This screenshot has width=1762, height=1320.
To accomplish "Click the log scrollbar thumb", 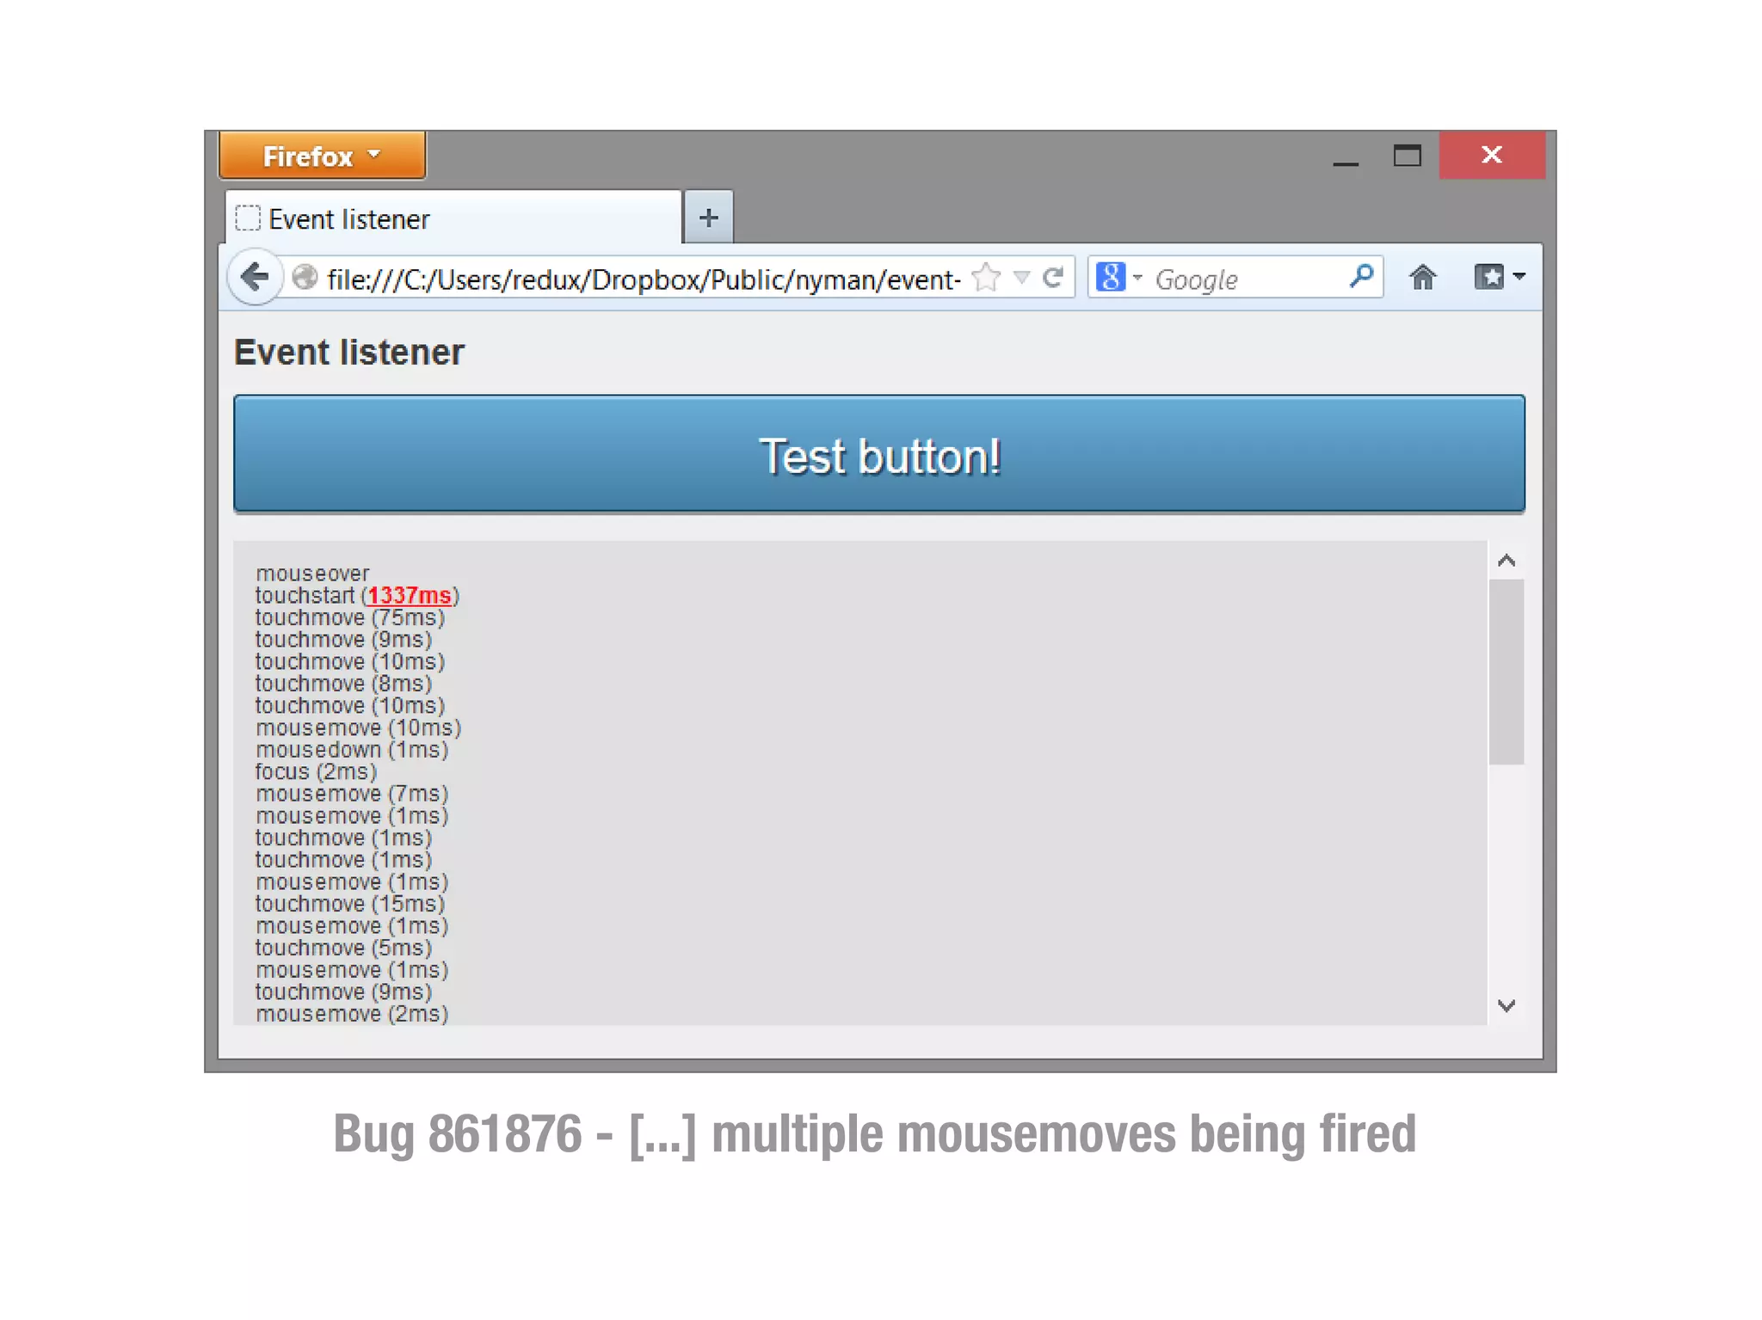I will (x=1506, y=672).
